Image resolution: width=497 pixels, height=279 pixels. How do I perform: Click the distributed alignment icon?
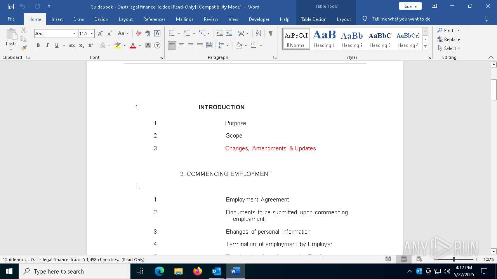pyautogui.click(x=209, y=45)
